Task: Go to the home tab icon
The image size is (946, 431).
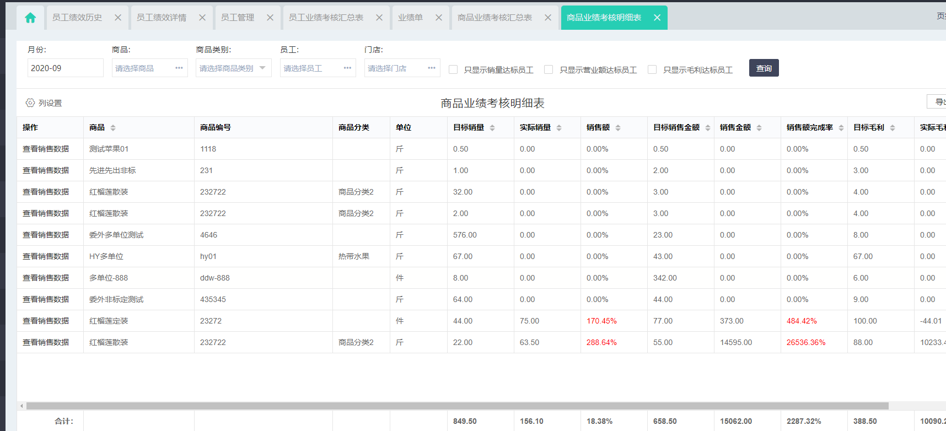Action: pos(30,18)
